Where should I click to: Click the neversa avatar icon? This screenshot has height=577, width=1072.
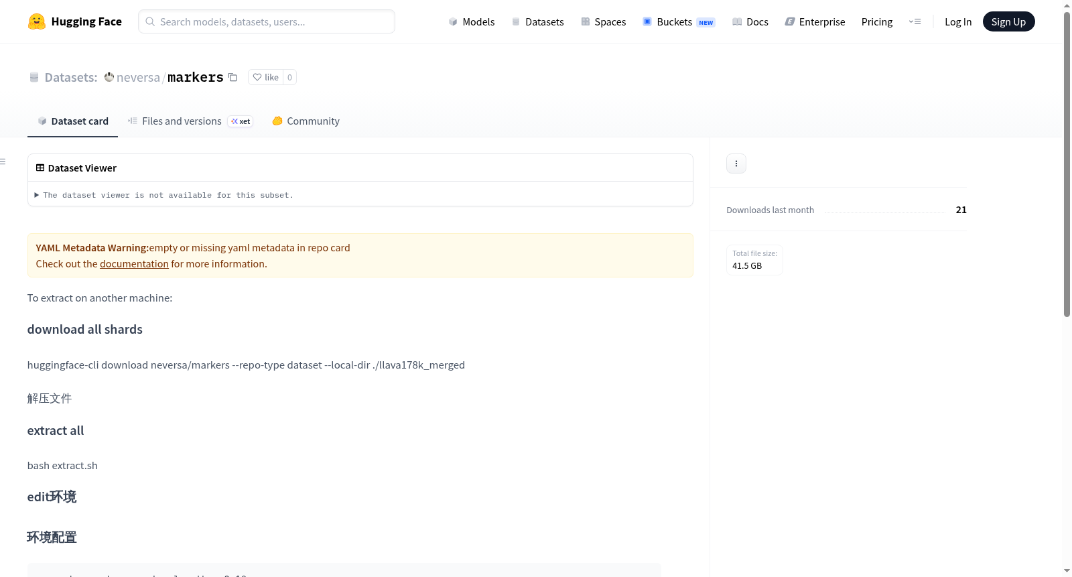pos(109,77)
